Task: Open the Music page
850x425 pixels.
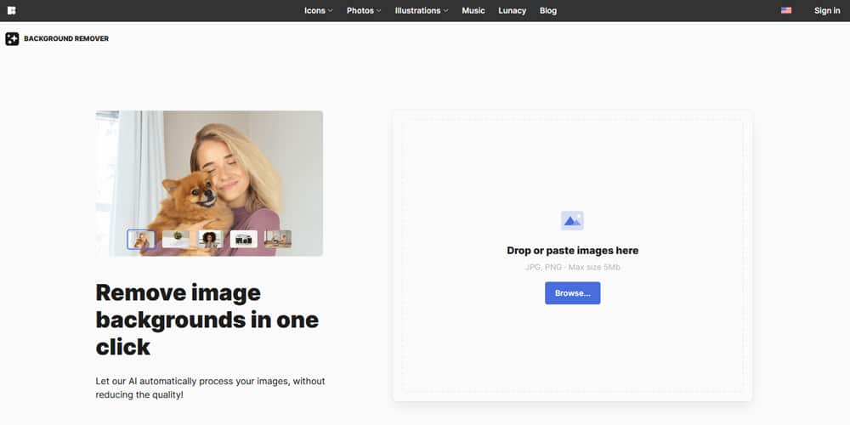Action: click(x=473, y=10)
